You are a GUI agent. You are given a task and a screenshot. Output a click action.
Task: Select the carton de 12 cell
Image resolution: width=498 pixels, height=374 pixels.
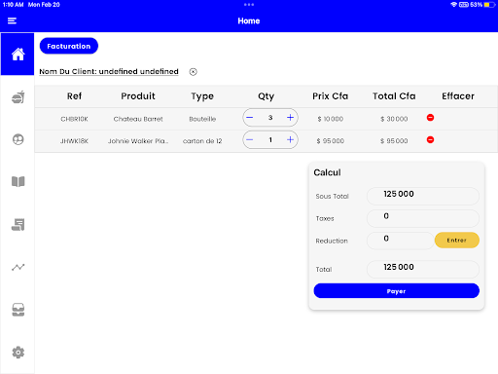(x=202, y=141)
